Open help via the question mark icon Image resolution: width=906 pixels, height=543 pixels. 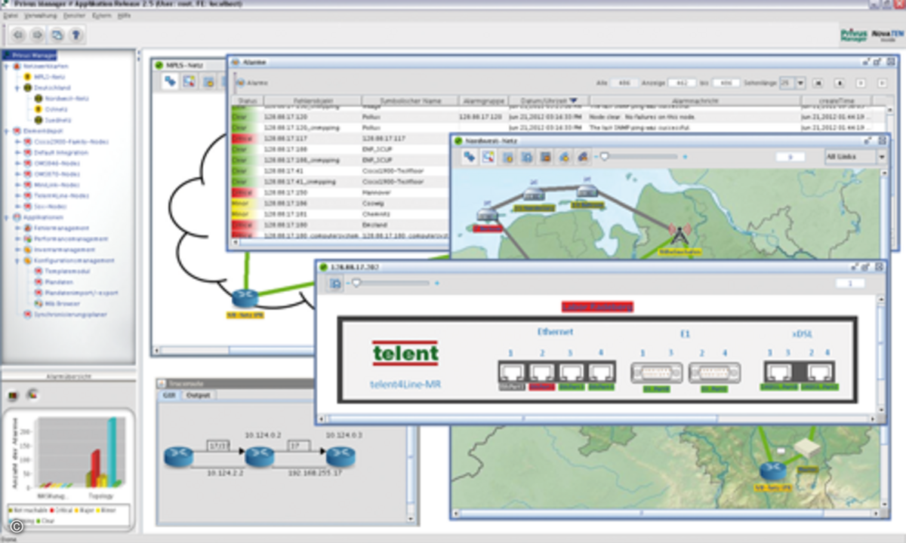[76, 35]
